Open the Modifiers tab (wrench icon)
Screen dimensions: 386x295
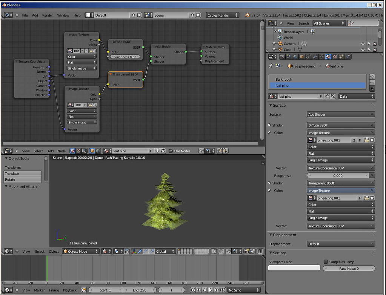[x=315, y=57]
